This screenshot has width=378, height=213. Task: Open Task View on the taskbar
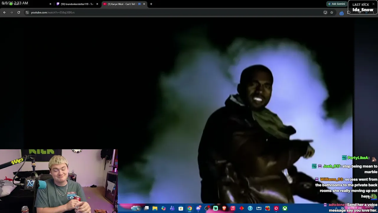pyautogui.click(x=146, y=208)
